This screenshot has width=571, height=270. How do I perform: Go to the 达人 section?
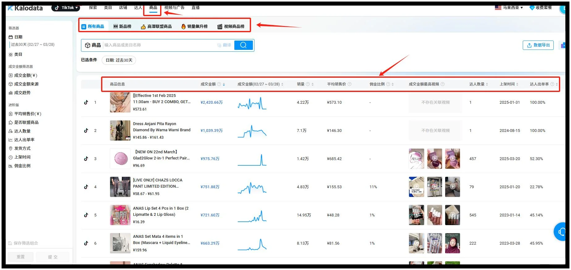138,7
